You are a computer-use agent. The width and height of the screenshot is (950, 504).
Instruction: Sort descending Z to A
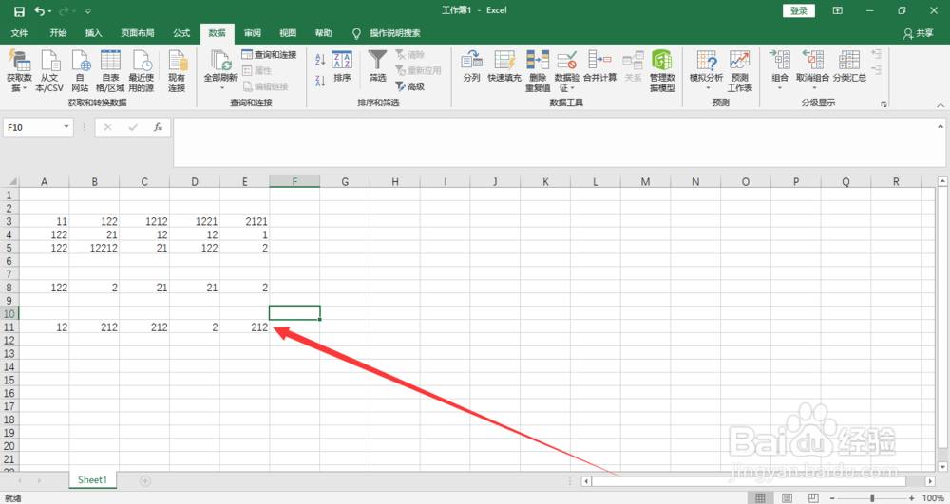pos(320,81)
